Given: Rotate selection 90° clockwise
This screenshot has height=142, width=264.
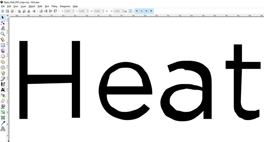Looking at the screenshot, I should (24, 11).
